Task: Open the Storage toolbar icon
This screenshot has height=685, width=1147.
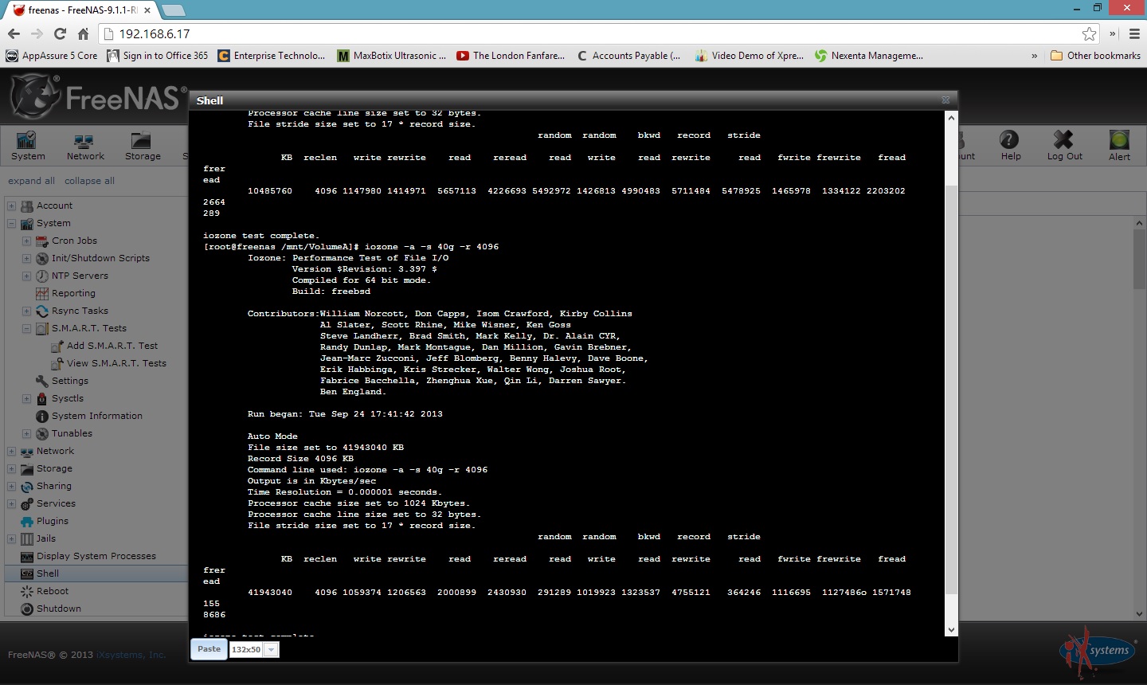Action: pos(143,146)
